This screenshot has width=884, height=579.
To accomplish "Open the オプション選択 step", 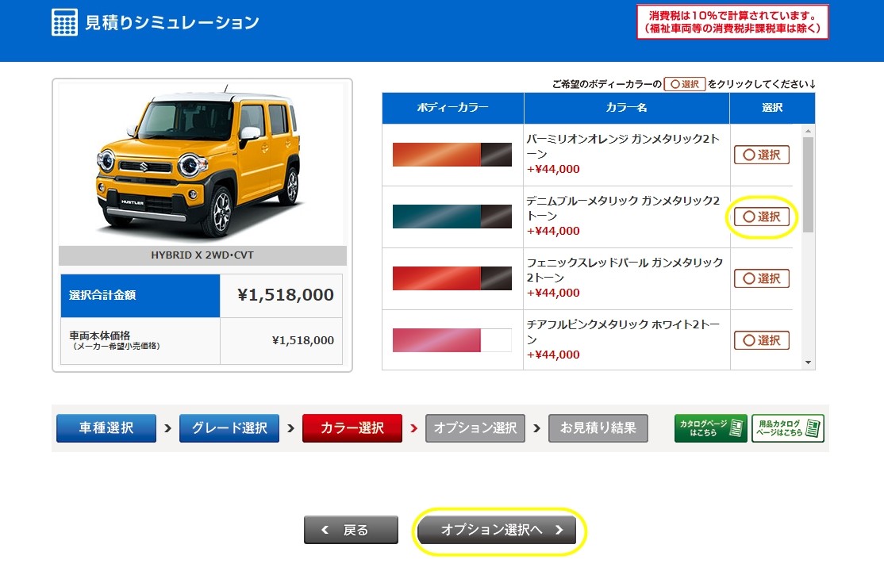I will point(475,428).
